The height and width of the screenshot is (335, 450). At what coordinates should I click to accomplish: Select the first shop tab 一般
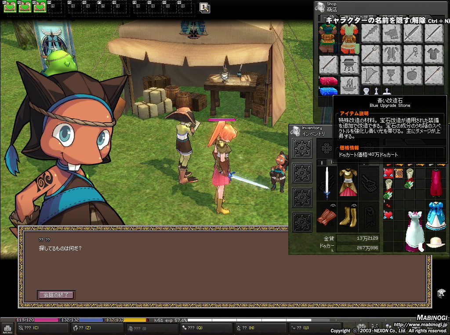[330, 18]
